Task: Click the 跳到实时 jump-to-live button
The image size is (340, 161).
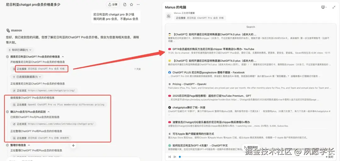Action: pos(251,147)
